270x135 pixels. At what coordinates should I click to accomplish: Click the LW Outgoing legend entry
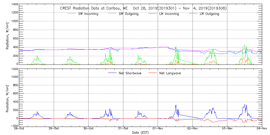pyautogui.click(x=209, y=14)
